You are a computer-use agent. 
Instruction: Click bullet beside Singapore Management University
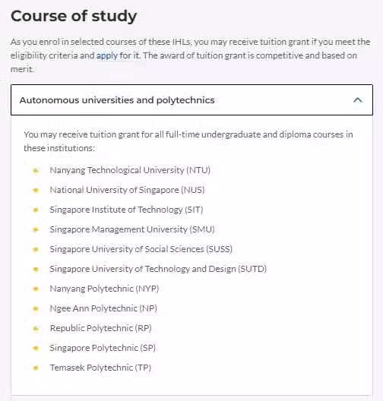(36, 229)
